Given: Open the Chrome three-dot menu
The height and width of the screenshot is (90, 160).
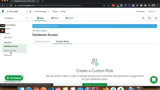Looking at the screenshot, I should coord(157,5).
